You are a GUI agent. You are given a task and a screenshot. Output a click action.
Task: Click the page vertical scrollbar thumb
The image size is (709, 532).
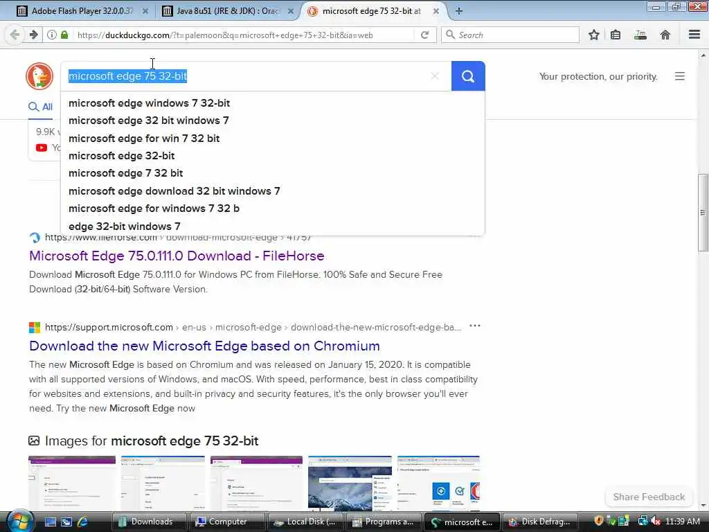(x=703, y=213)
